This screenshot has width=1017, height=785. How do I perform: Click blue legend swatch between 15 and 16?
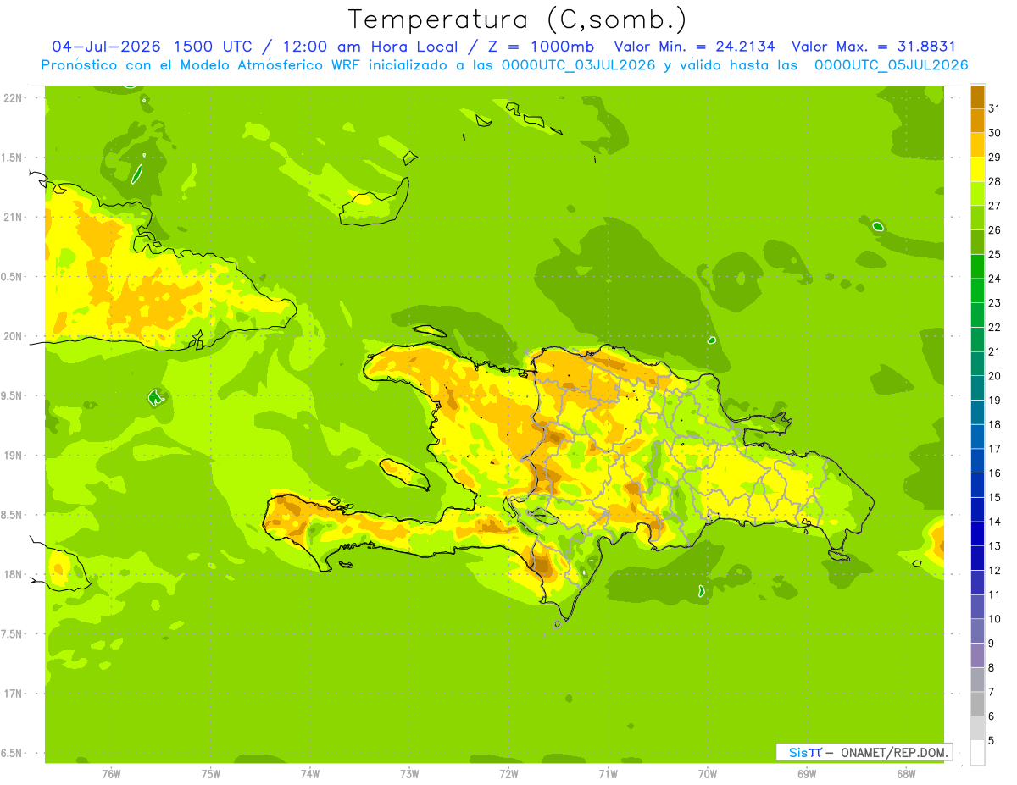[977, 485]
